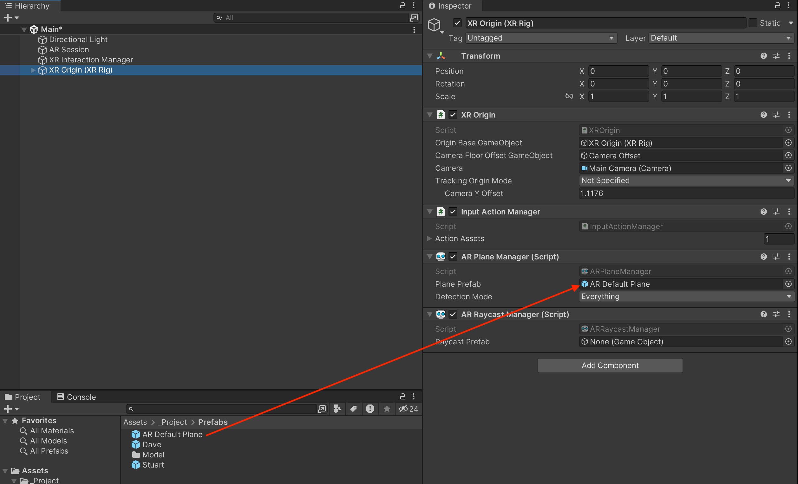Open the Detection Mode dropdown
Screen dimensions: 798x484
coord(686,297)
